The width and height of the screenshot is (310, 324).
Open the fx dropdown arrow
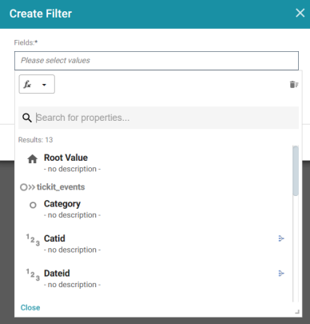point(44,85)
